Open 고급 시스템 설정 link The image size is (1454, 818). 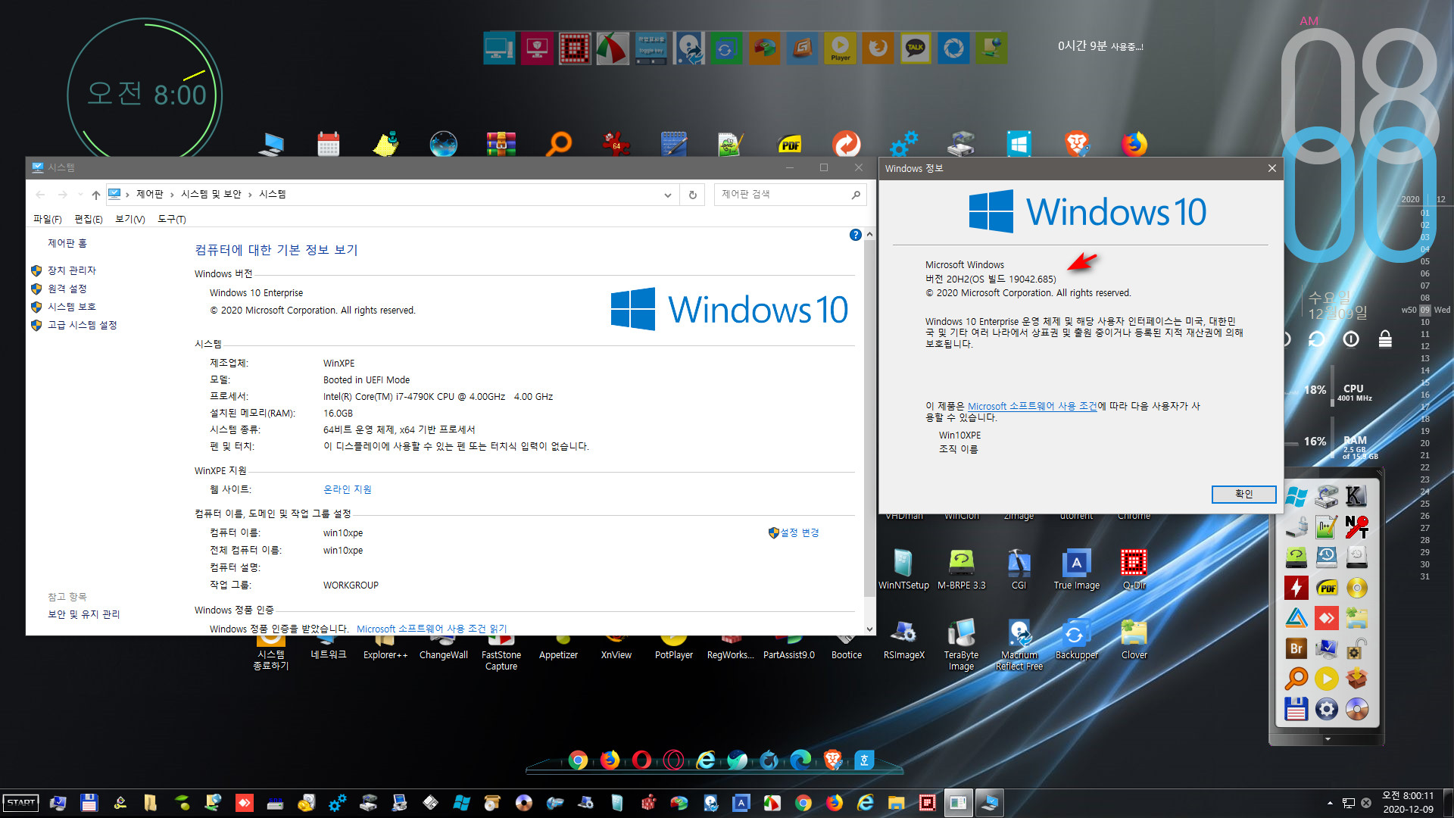[x=83, y=325]
